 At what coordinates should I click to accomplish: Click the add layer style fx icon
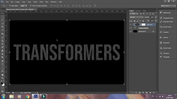click(x=136, y=93)
